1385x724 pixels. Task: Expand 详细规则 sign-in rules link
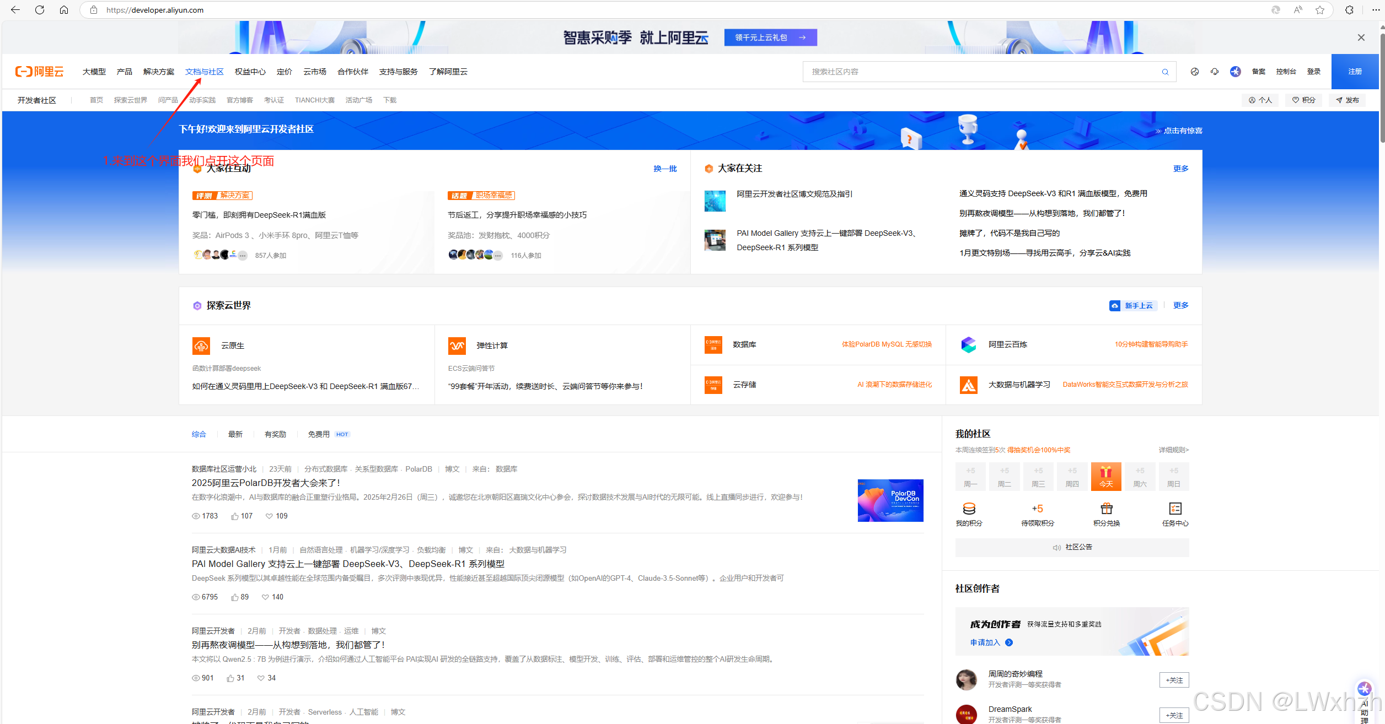(x=1173, y=450)
